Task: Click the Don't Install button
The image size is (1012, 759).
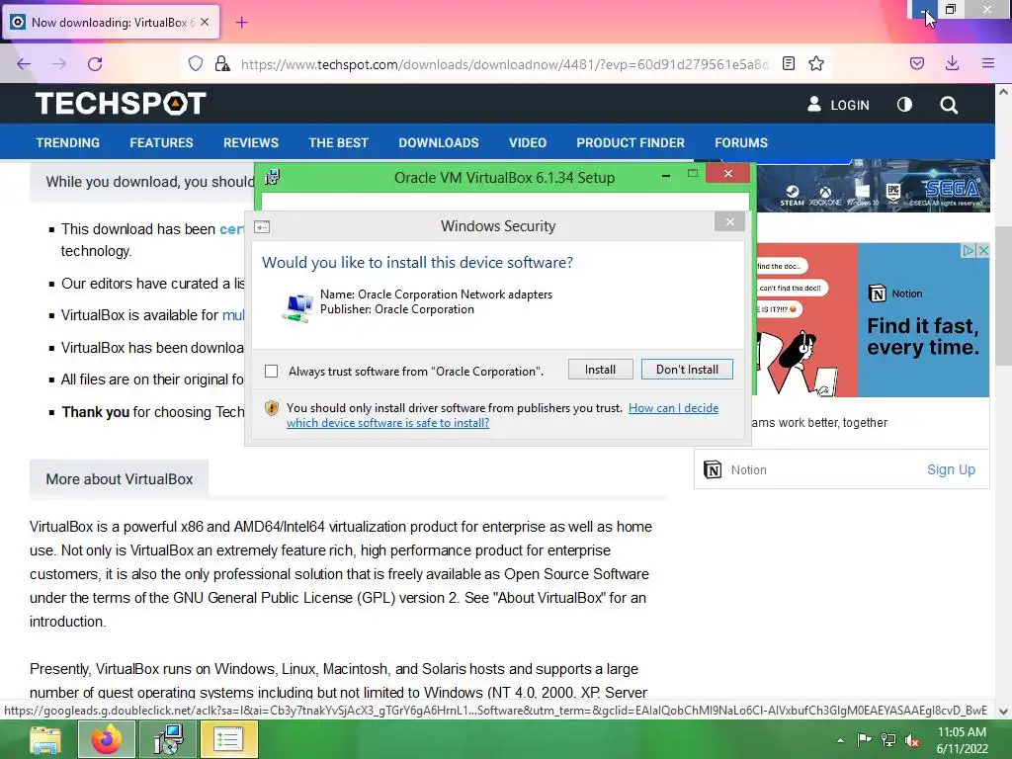Action: click(x=687, y=370)
